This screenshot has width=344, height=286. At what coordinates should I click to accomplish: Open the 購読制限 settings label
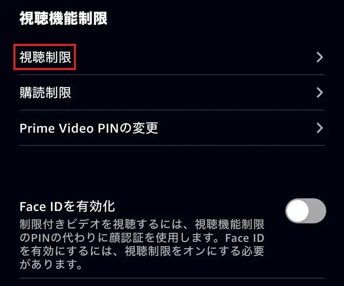coord(45,93)
